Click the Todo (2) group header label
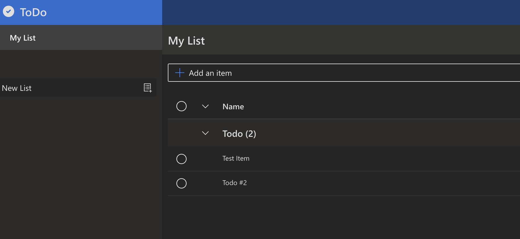 (x=239, y=134)
